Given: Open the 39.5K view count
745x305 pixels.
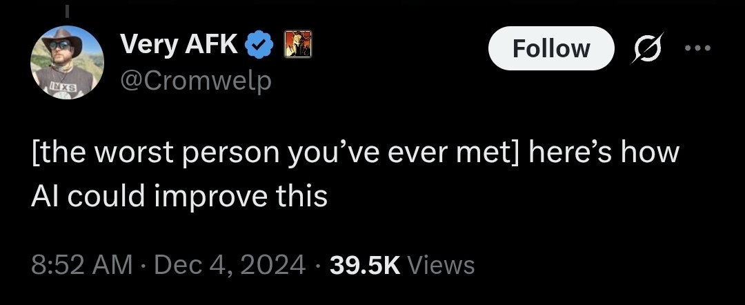Looking at the screenshot, I should (365, 265).
